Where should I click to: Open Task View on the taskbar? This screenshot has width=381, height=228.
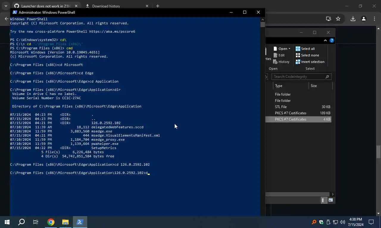click(x=36, y=222)
